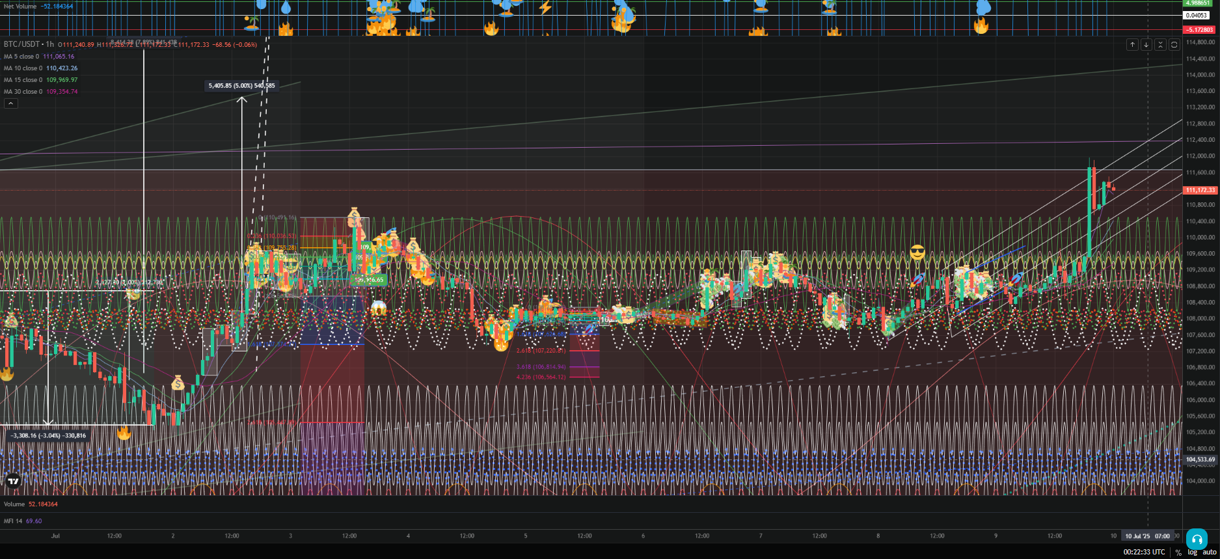Maximize chart pane with the fullscreen icon
This screenshot has height=559, width=1220.
pyautogui.click(x=1174, y=44)
